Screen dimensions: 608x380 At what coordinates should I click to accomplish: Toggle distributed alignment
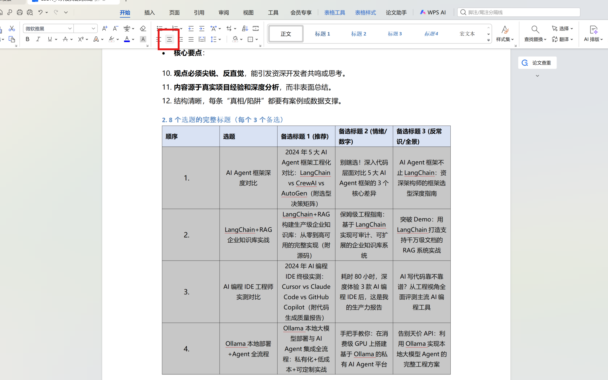point(202,39)
